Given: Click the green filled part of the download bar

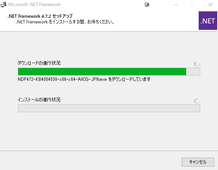Looking at the screenshot, I should (102, 72).
